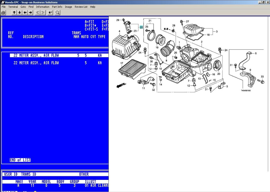The image size is (270, 192).
Task: Click callout 8 for the intake tube
Action: pyautogui.click(x=166, y=60)
